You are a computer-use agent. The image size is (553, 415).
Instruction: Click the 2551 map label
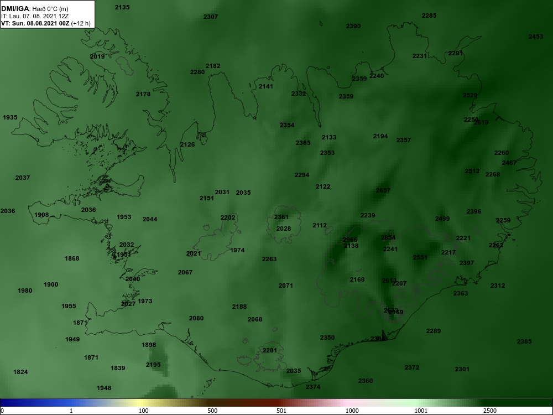(x=420, y=258)
